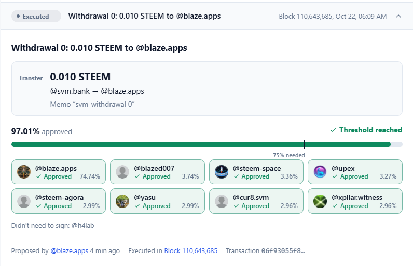Open the @steem-agora default avatar
Viewport: 413px width, 266px height.
24,201
